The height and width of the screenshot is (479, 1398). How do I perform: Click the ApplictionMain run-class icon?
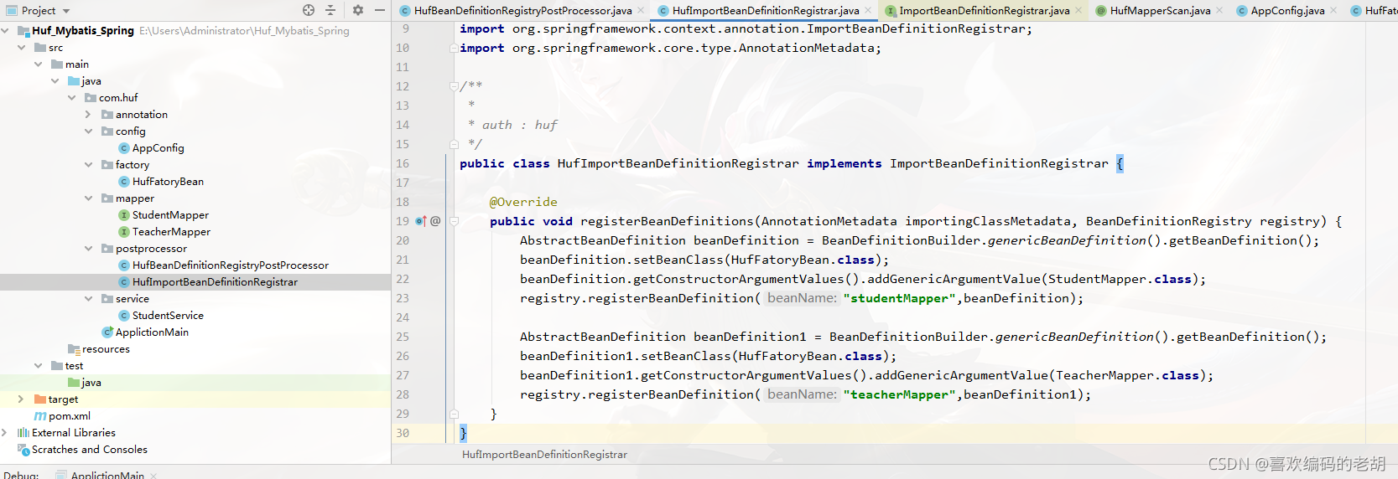tap(107, 332)
